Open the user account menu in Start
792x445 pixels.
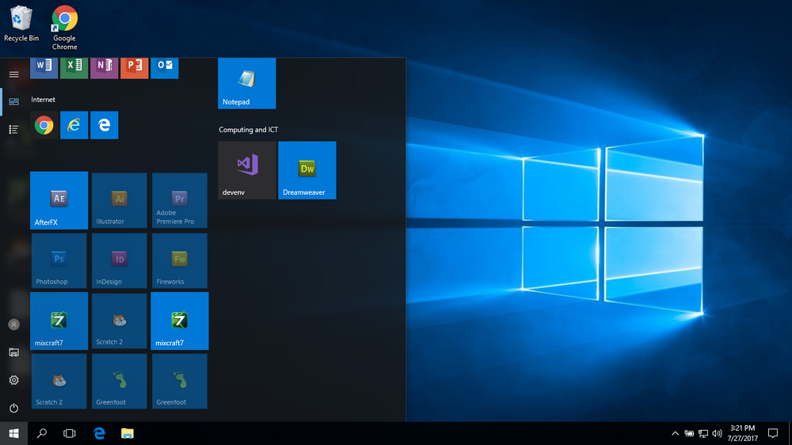(x=13, y=325)
